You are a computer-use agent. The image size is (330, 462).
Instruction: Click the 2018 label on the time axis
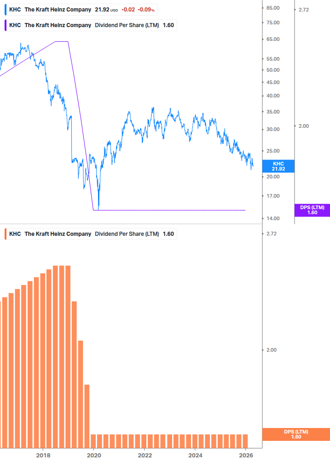click(43, 456)
